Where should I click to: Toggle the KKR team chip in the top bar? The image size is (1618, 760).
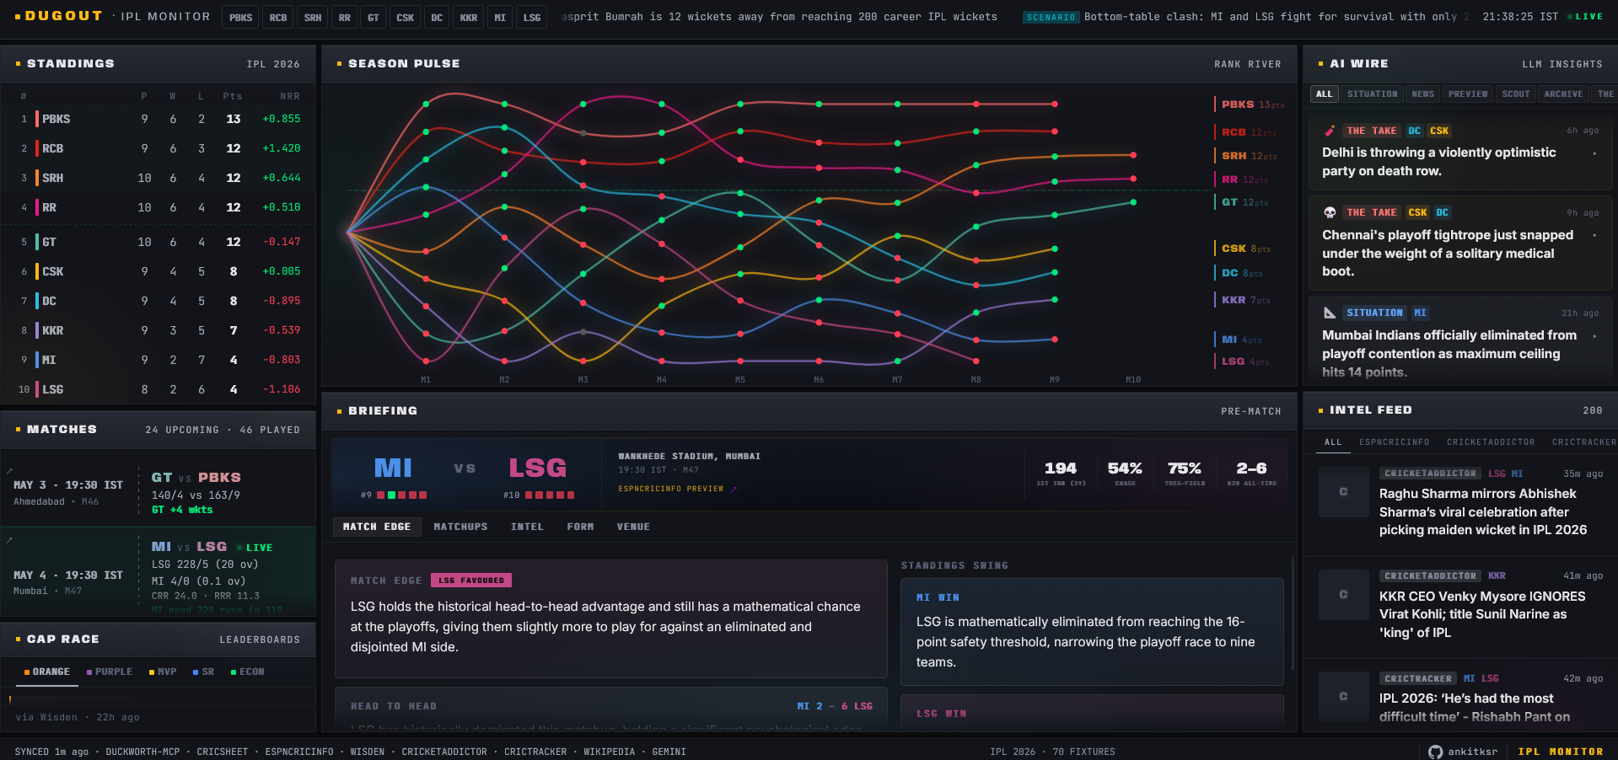click(x=469, y=17)
